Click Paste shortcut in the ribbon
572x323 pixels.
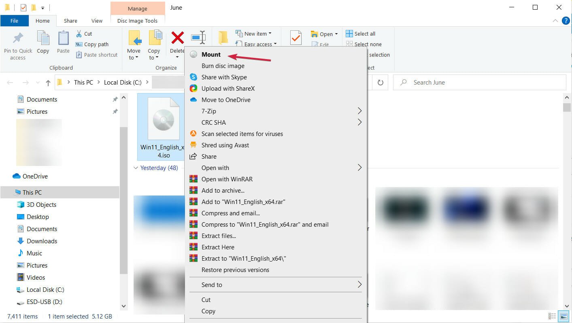pos(96,55)
